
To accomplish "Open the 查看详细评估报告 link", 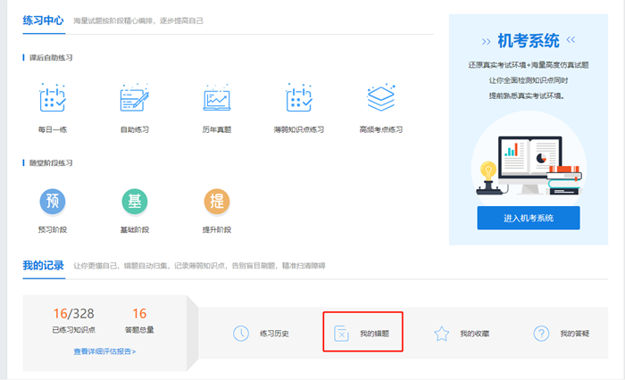I will 104,351.
